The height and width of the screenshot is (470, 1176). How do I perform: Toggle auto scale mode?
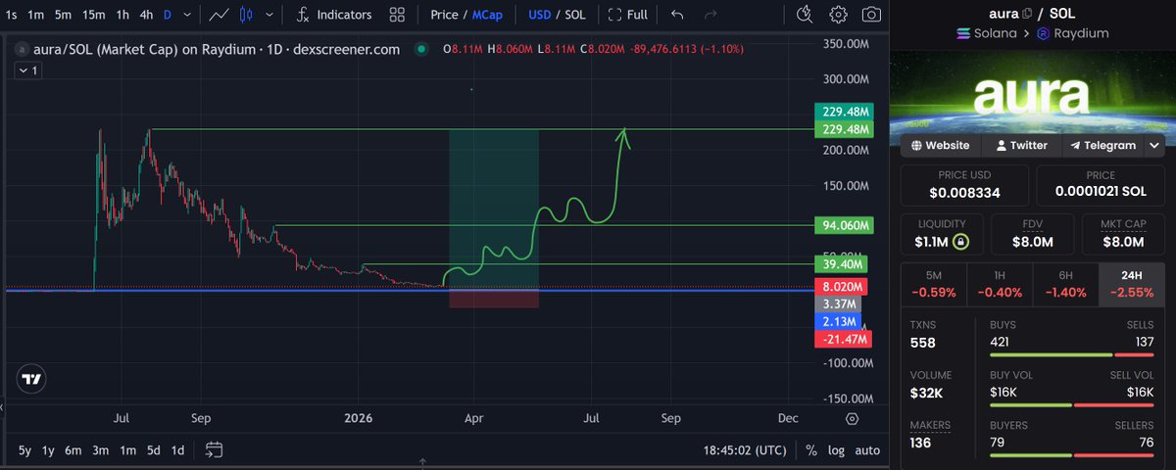point(867,450)
